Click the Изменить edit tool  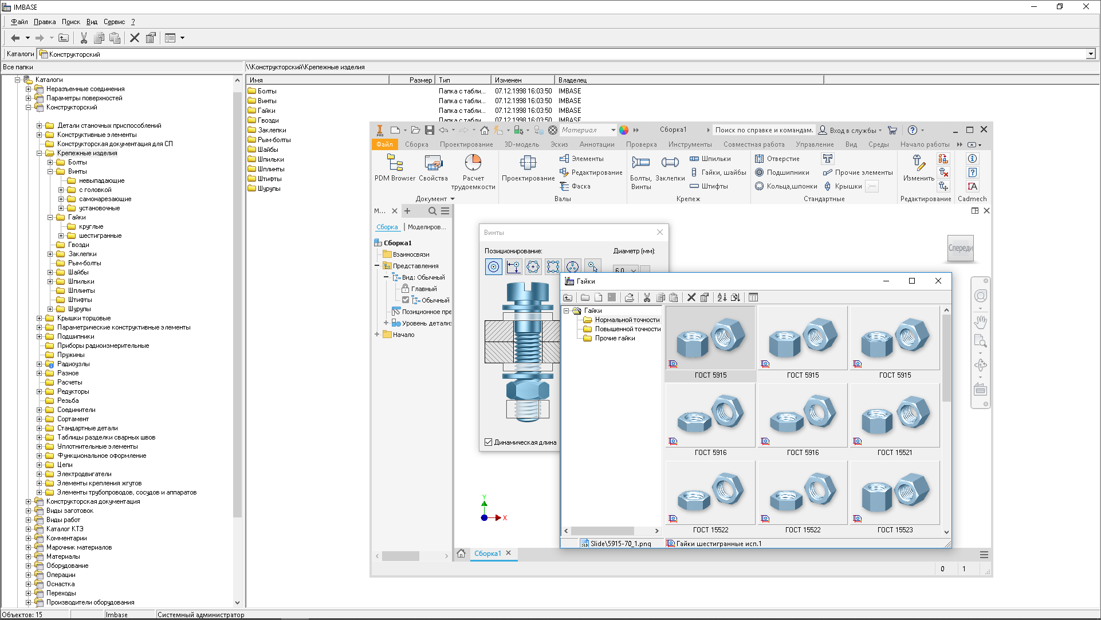tap(918, 167)
